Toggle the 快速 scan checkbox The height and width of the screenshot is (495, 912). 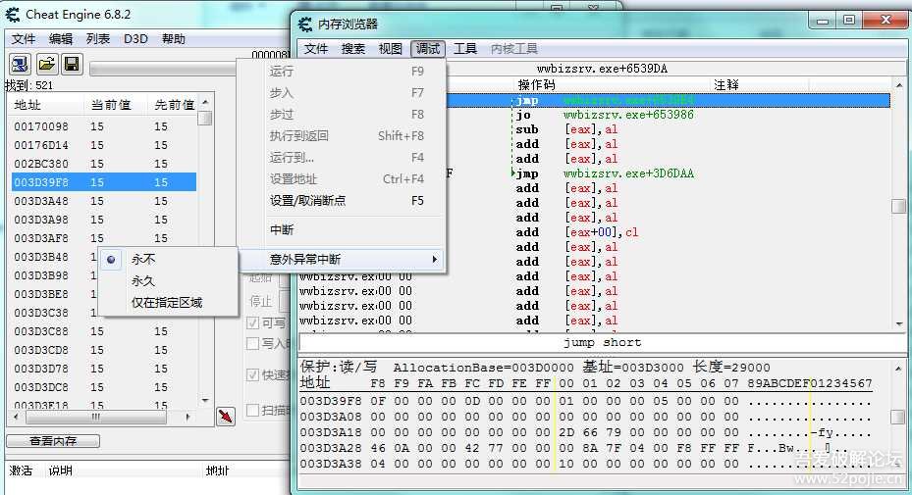(x=253, y=374)
